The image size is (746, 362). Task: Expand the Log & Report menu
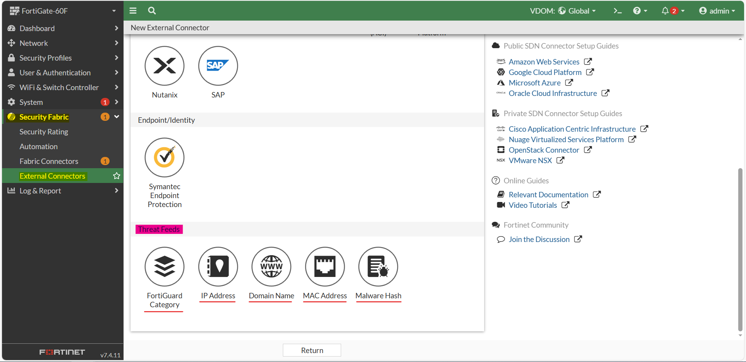pyautogui.click(x=63, y=191)
